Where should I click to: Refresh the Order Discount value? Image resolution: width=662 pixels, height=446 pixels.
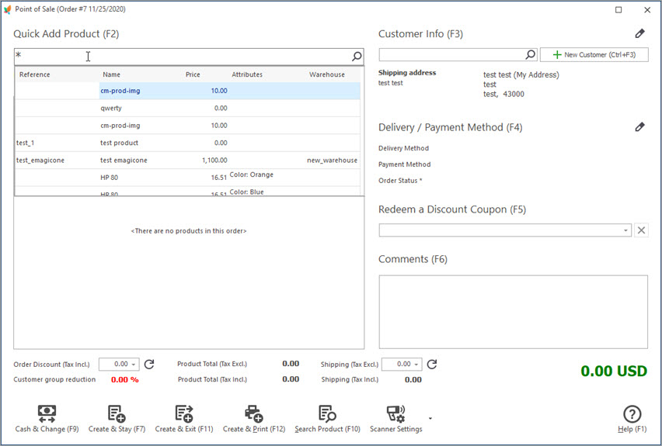149,365
